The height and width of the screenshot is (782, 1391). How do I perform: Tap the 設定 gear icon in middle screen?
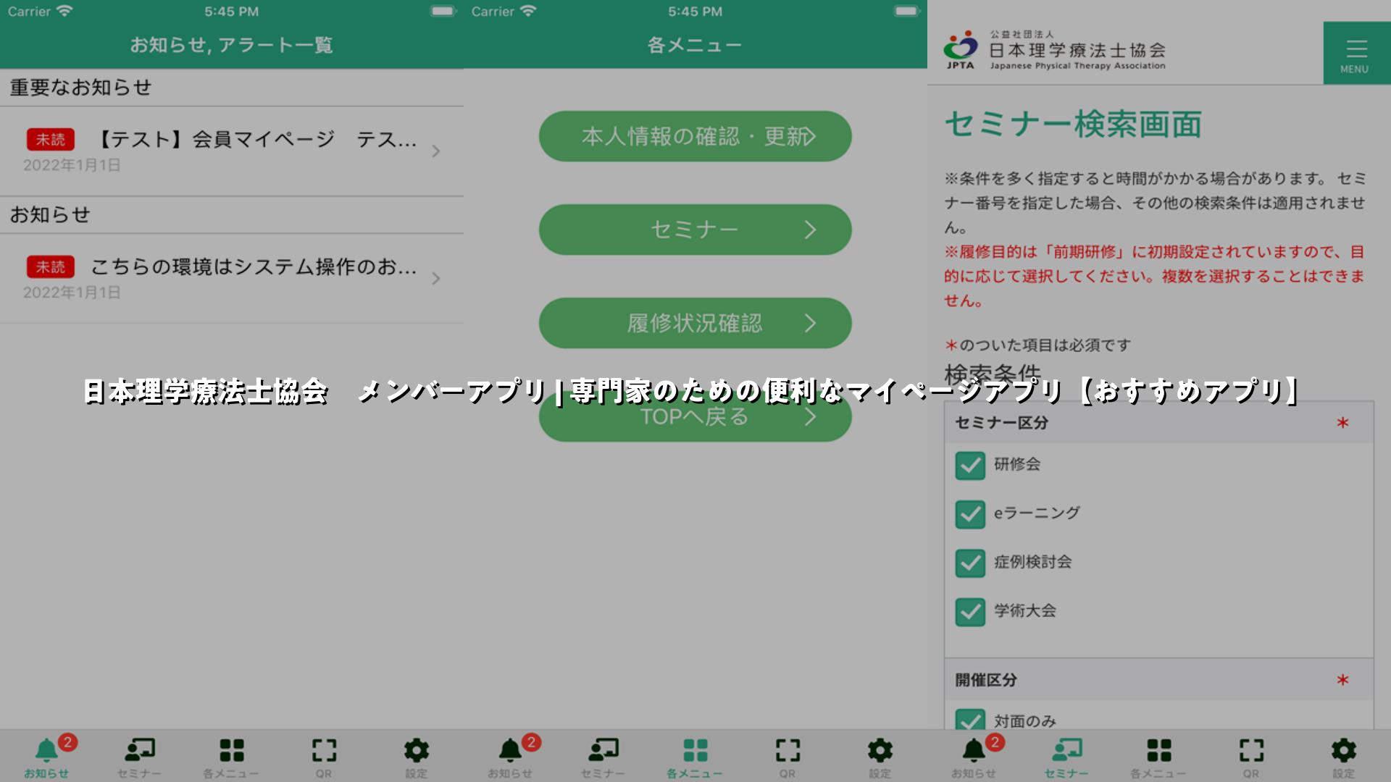point(880,750)
